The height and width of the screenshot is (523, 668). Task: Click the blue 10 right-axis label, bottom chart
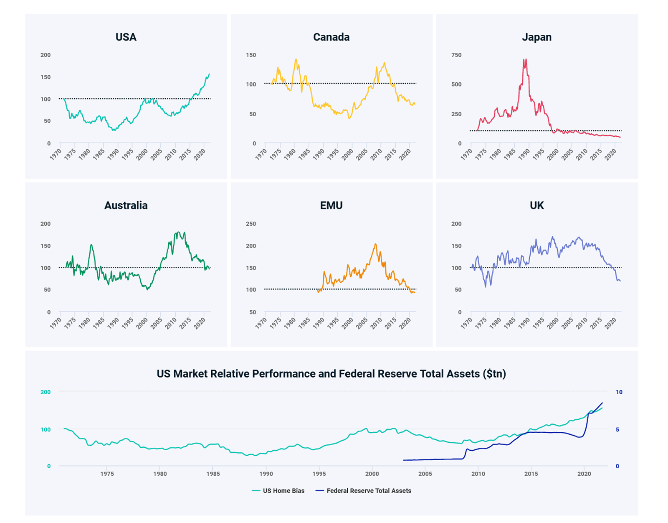click(x=619, y=392)
